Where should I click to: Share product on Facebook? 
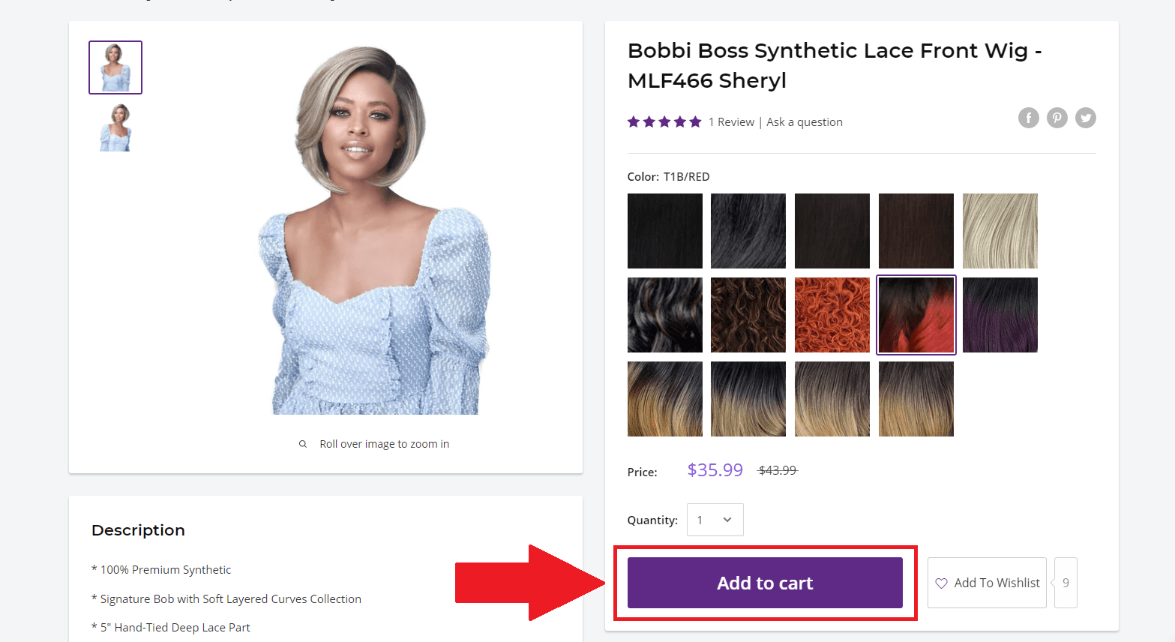1028,118
